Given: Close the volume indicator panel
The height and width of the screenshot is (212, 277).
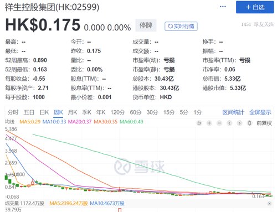Looking at the screenshot, I should click(x=269, y=204).
